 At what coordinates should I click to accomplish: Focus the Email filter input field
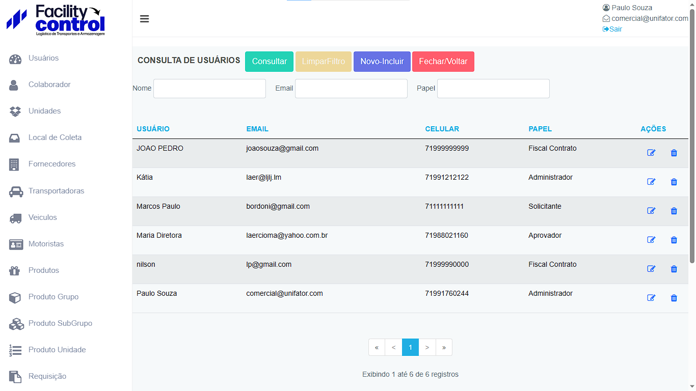coord(351,89)
